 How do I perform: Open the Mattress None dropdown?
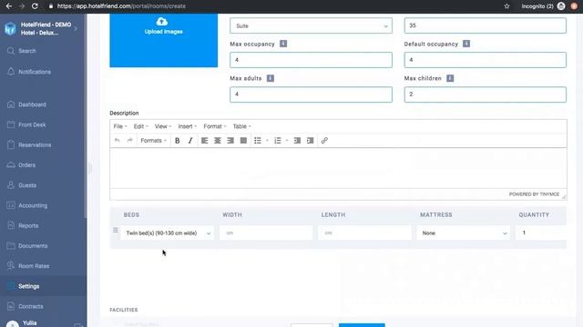[464, 233]
